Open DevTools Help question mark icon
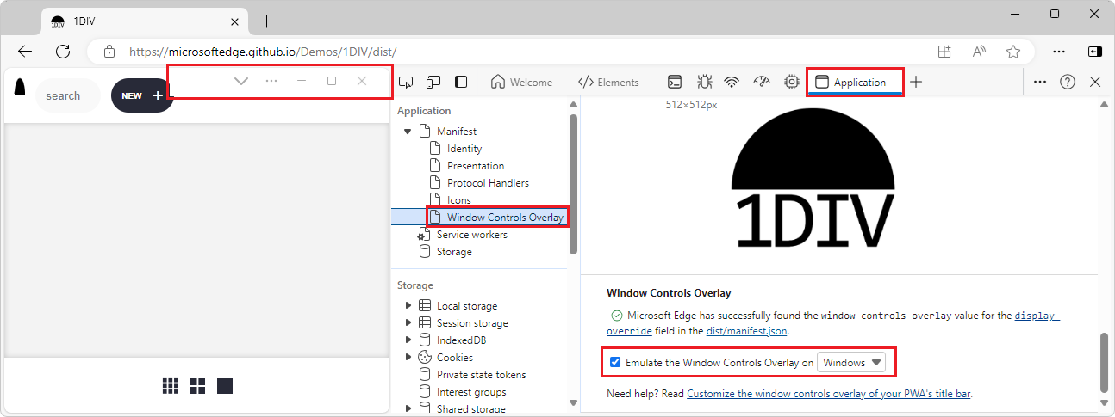This screenshot has width=1115, height=417. click(1068, 83)
